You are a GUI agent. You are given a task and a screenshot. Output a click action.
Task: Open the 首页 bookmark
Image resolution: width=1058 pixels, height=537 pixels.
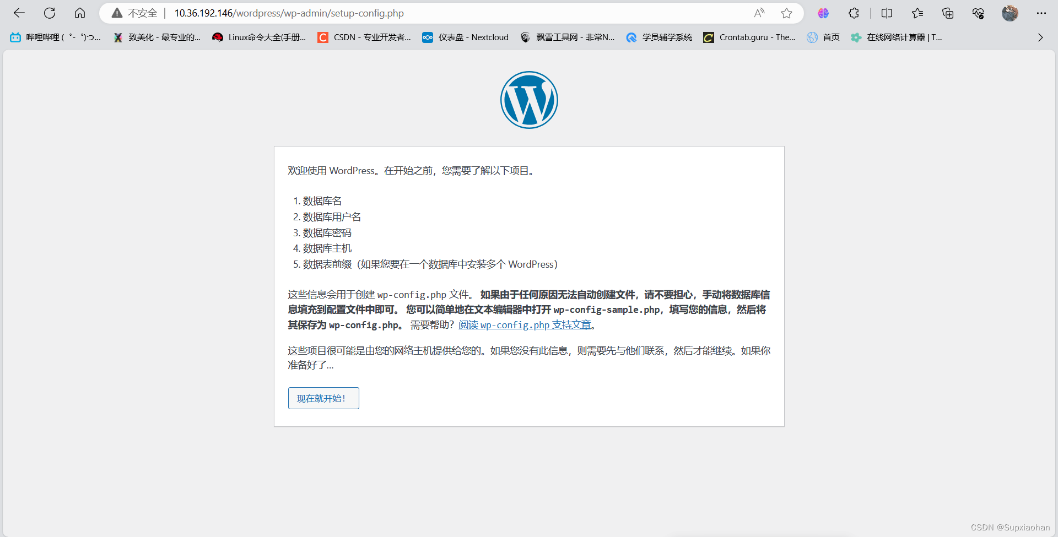823,37
